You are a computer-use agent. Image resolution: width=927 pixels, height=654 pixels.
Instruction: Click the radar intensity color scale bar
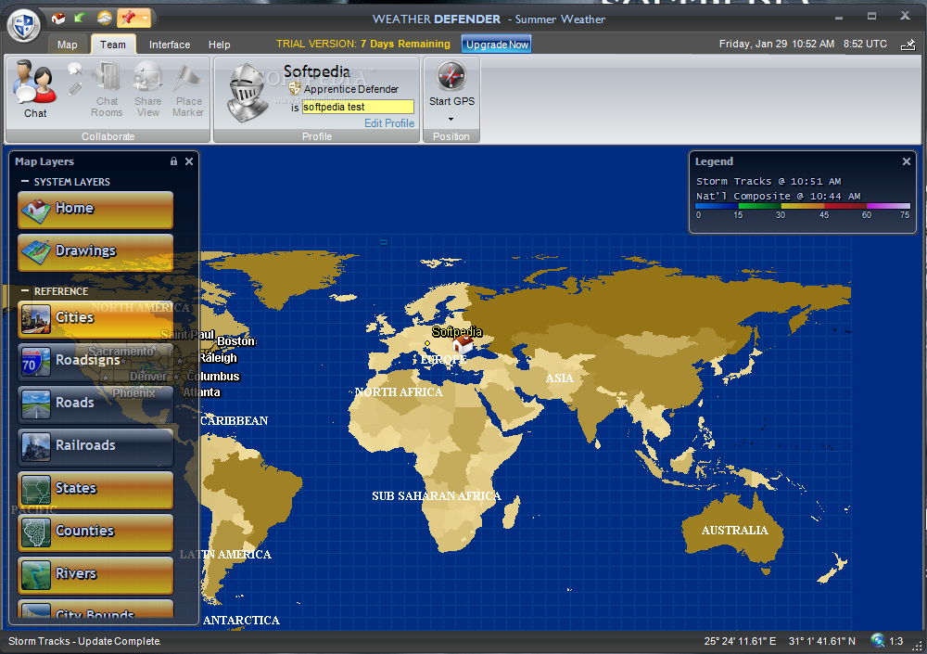tap(803, 207)
